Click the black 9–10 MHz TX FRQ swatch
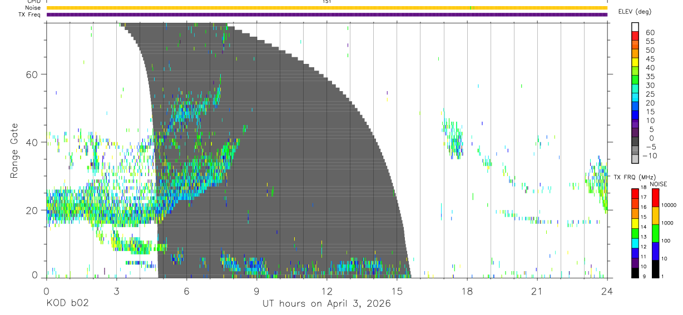683x315 pixels. point(635,273)
